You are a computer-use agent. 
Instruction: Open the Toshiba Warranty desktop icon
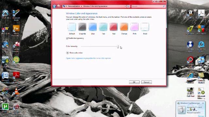16,47
